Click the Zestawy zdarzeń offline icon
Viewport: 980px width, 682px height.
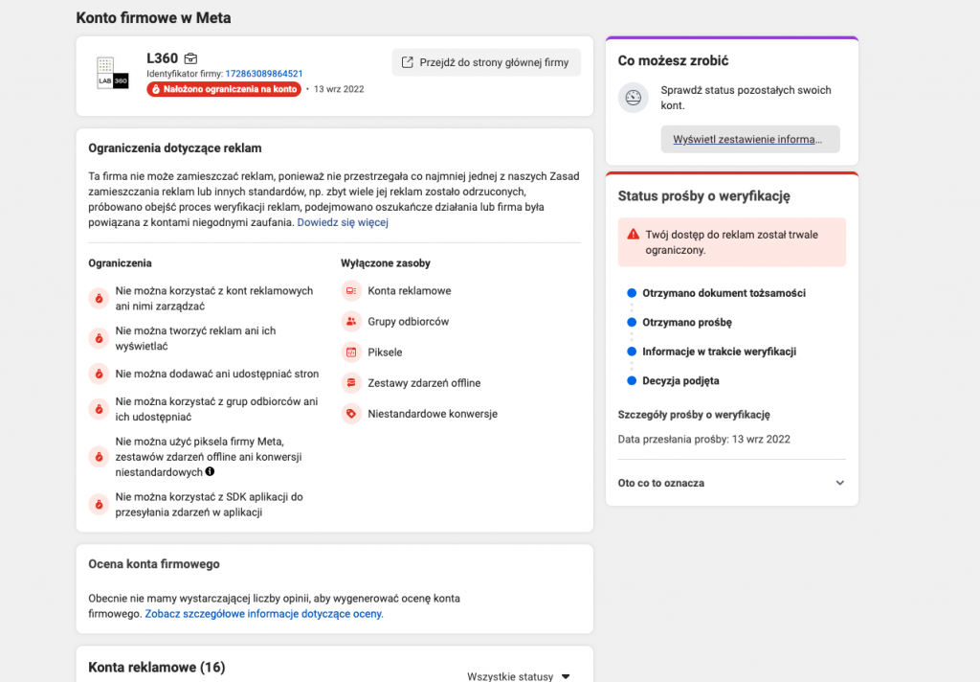coord(351,383)
